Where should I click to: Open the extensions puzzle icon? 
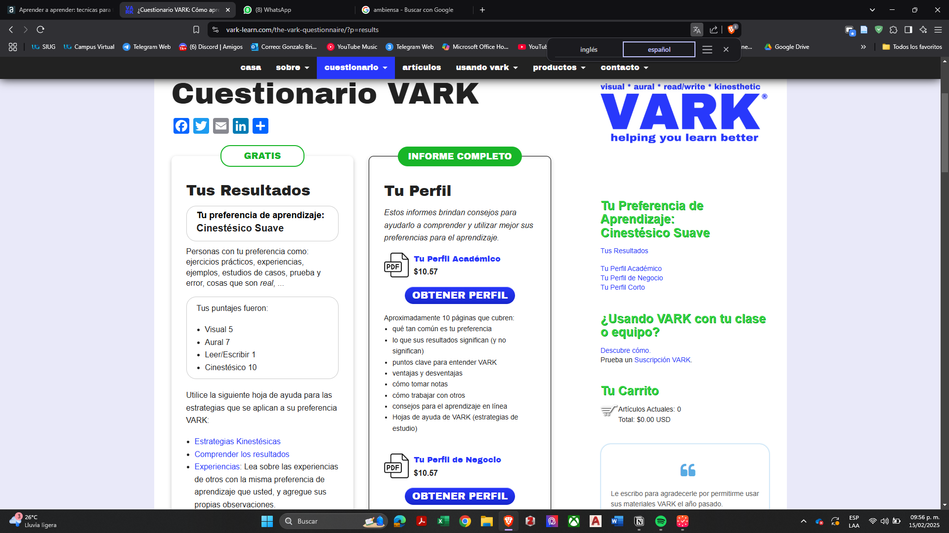(x=893, y=30)
